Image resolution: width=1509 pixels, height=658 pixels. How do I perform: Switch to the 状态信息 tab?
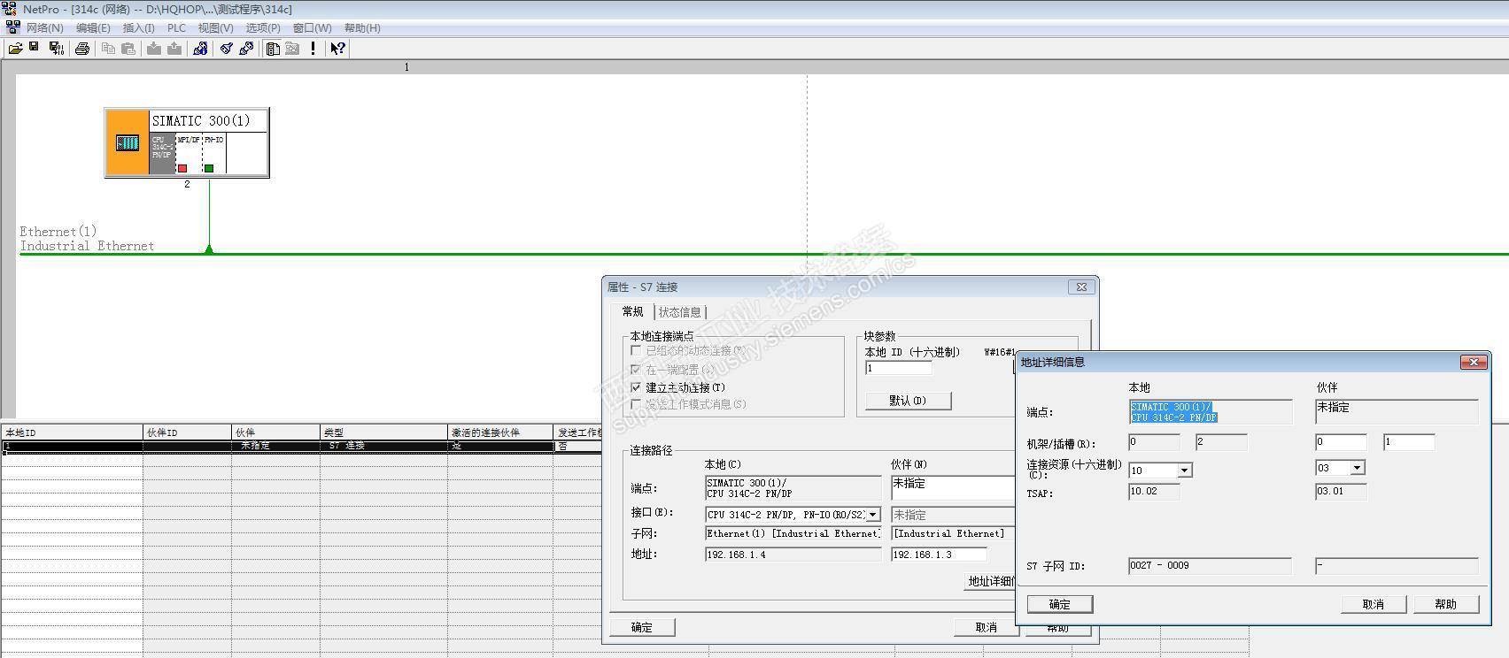[x=680, y=312]
